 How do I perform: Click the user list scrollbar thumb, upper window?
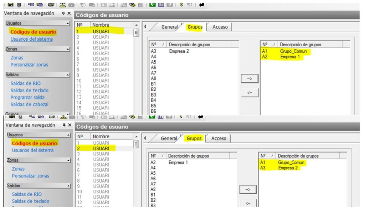(x=137, y=32)
